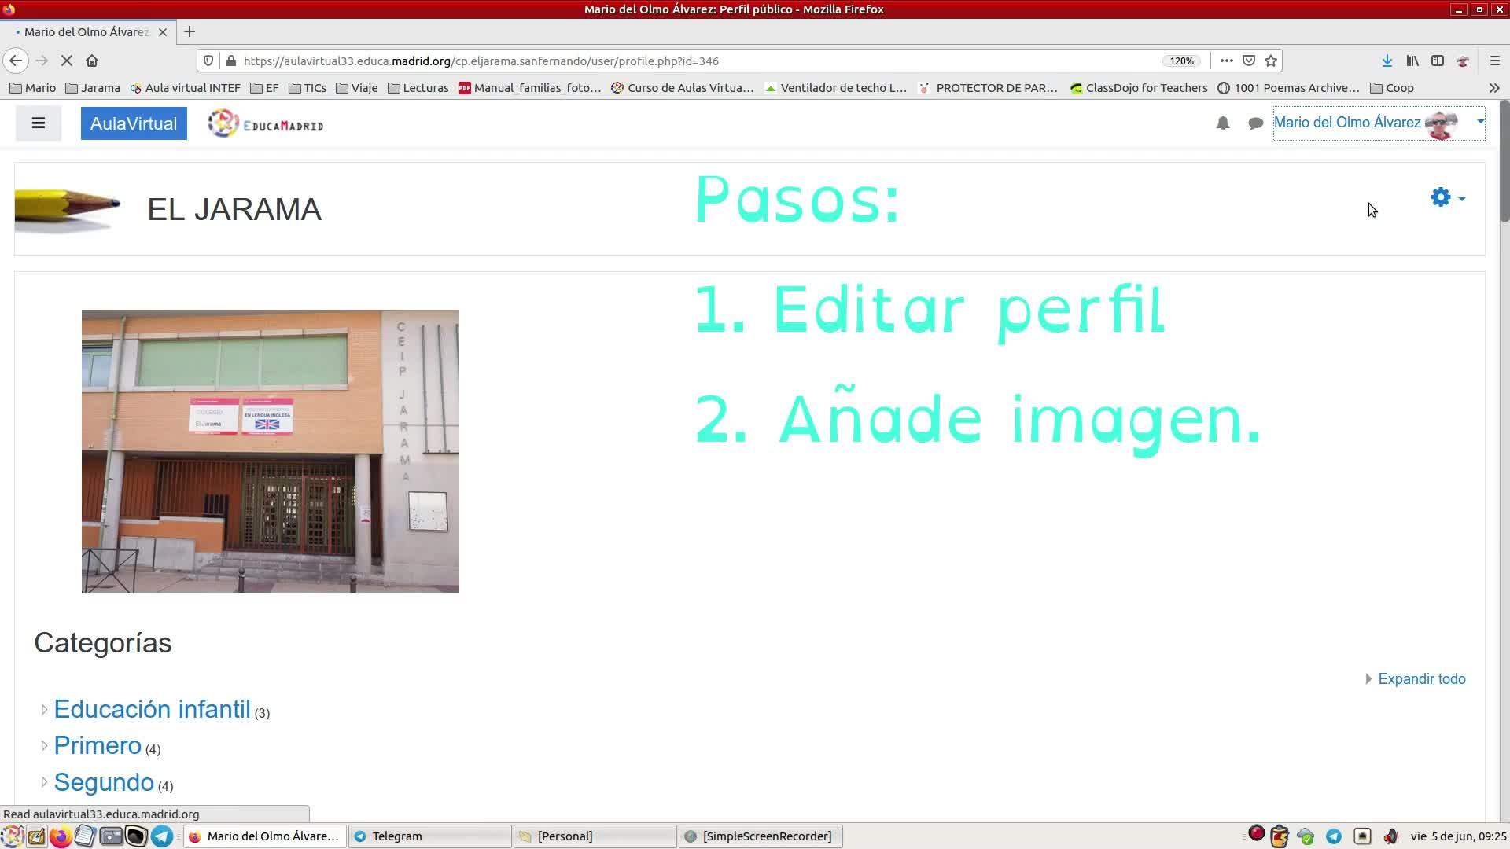The height and width of the screenshot is (849, 1510).
Task: Expand the Segundo category arrow
Action: [45, 782]
